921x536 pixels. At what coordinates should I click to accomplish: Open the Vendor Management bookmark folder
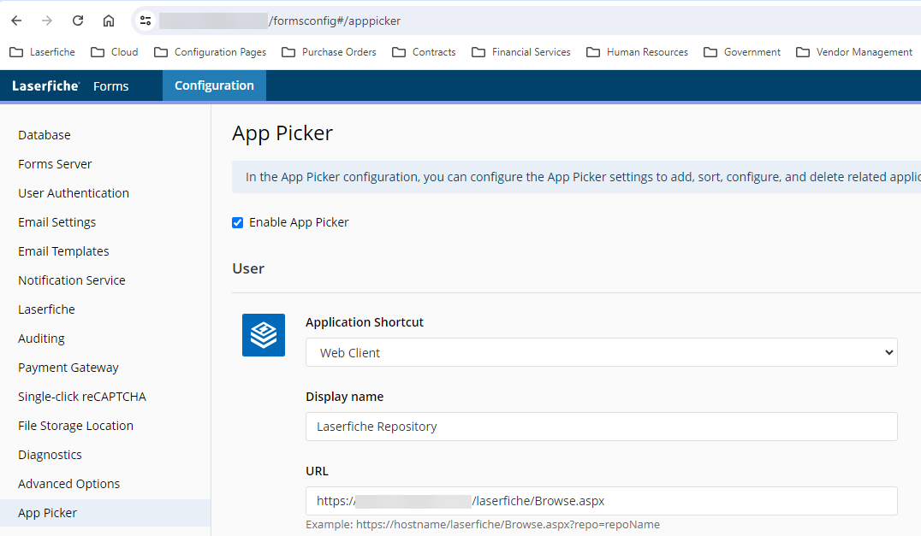point(854,52)
